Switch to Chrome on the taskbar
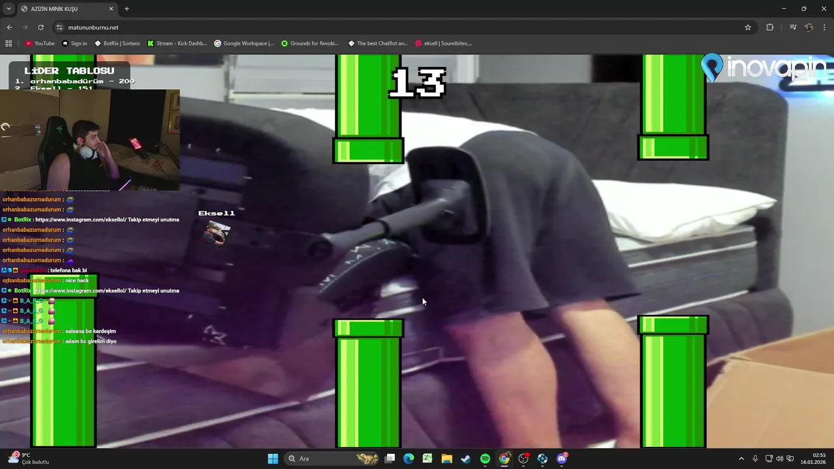The width and height of the screenshot is (834, 469). pos(504,459)
